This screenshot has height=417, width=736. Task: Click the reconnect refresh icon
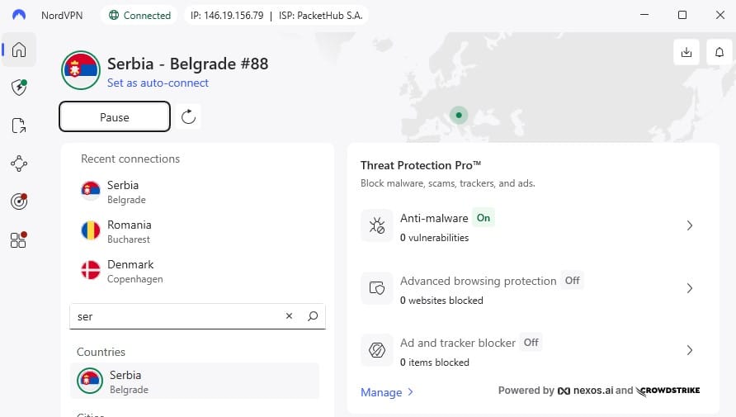pos(188,116)
